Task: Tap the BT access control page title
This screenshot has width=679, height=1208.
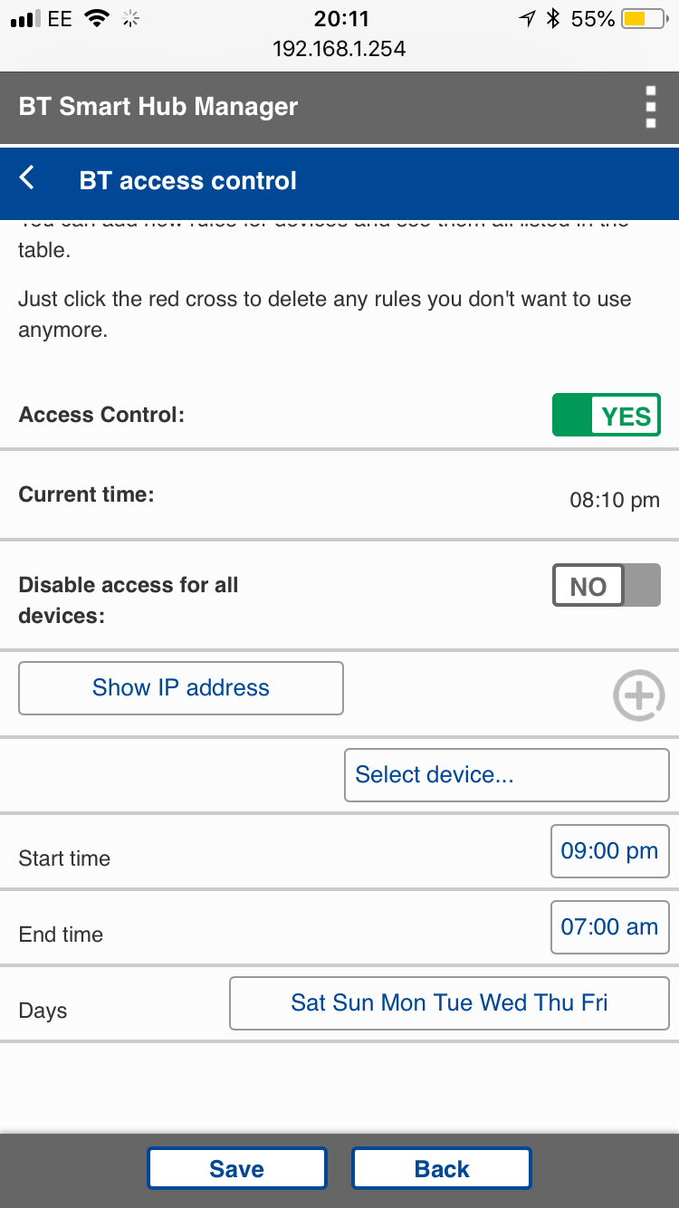Action: click(x=188, y=180)
